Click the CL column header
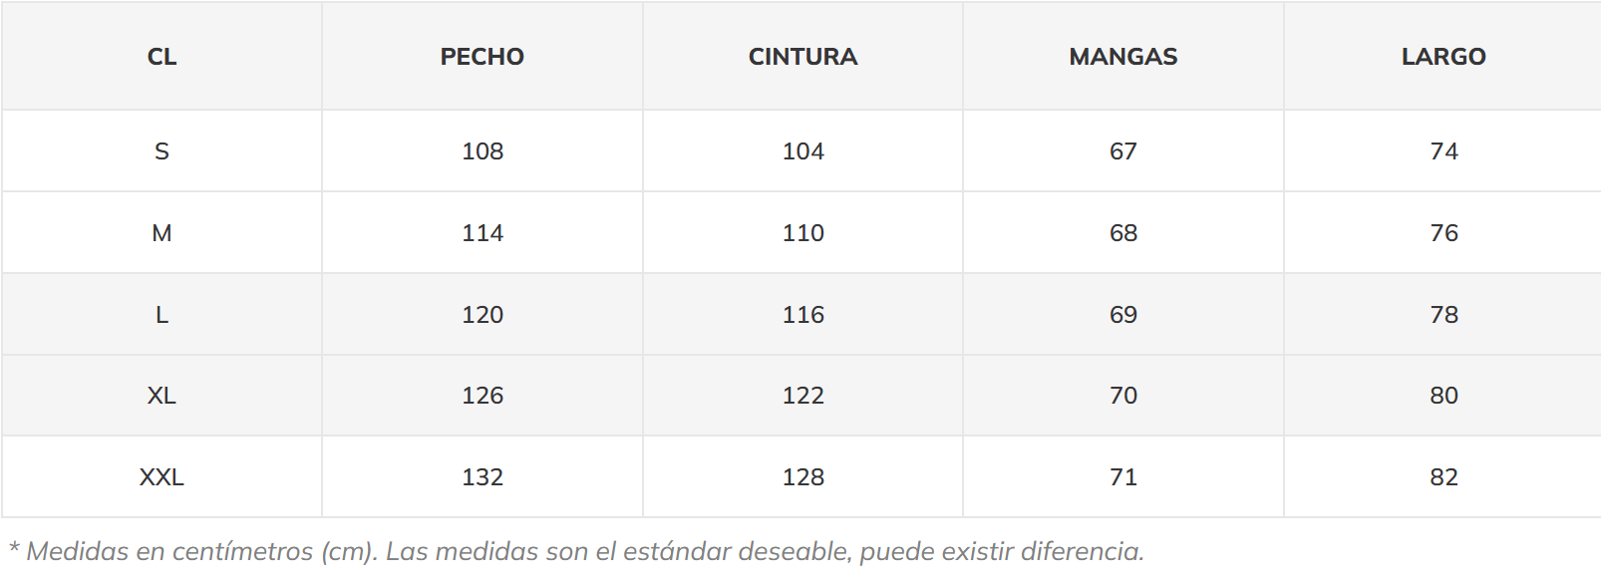Screen dimensions: 1601x584 (x=161, y=57)
